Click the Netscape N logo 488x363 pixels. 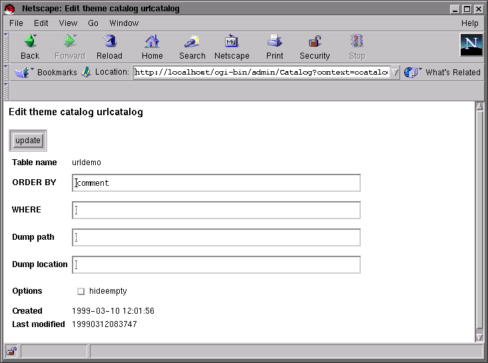pos(471,45)
